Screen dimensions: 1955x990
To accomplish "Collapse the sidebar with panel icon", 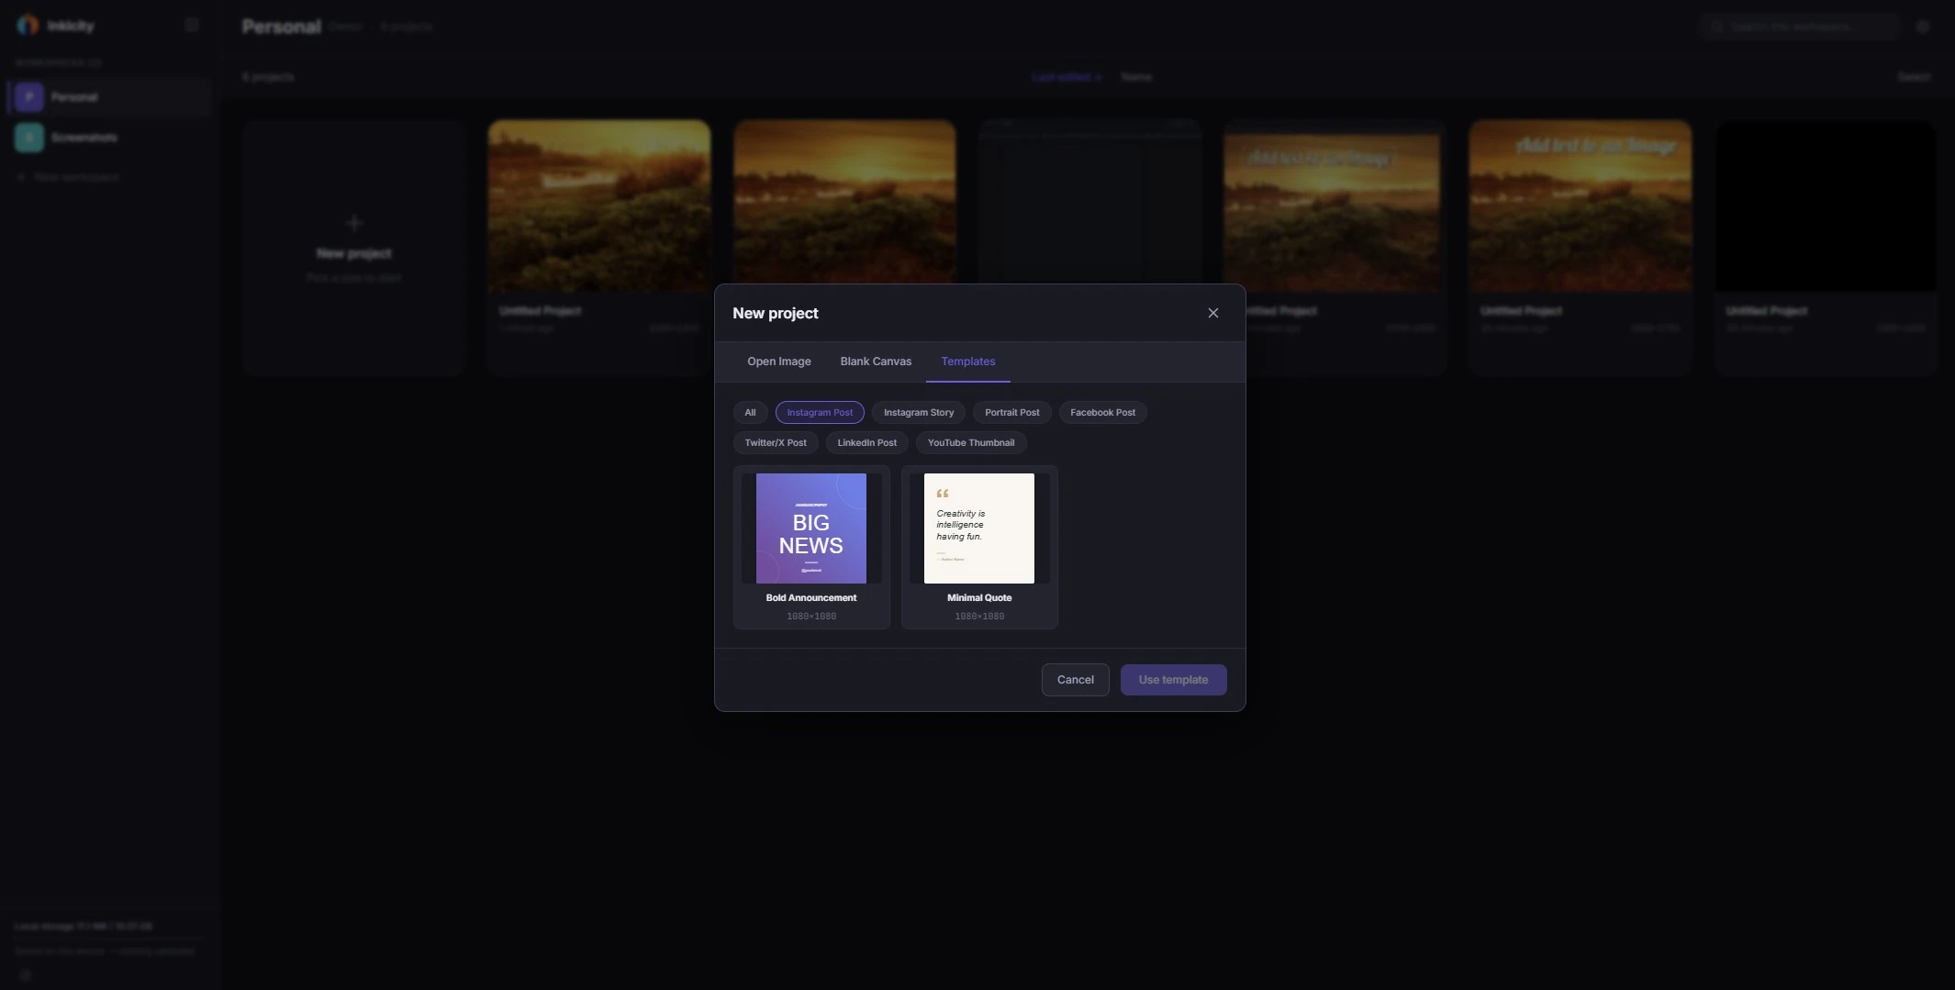I will [x=192, y=26].
